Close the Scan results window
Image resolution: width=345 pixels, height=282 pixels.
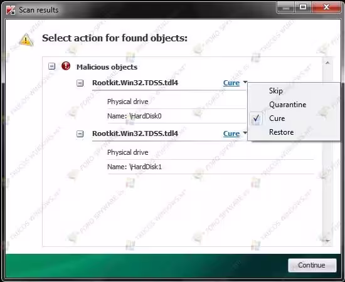[x=326, y=8]
